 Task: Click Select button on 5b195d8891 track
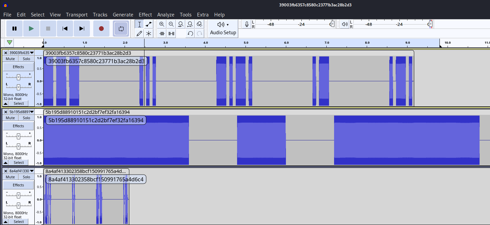point(19,163)
